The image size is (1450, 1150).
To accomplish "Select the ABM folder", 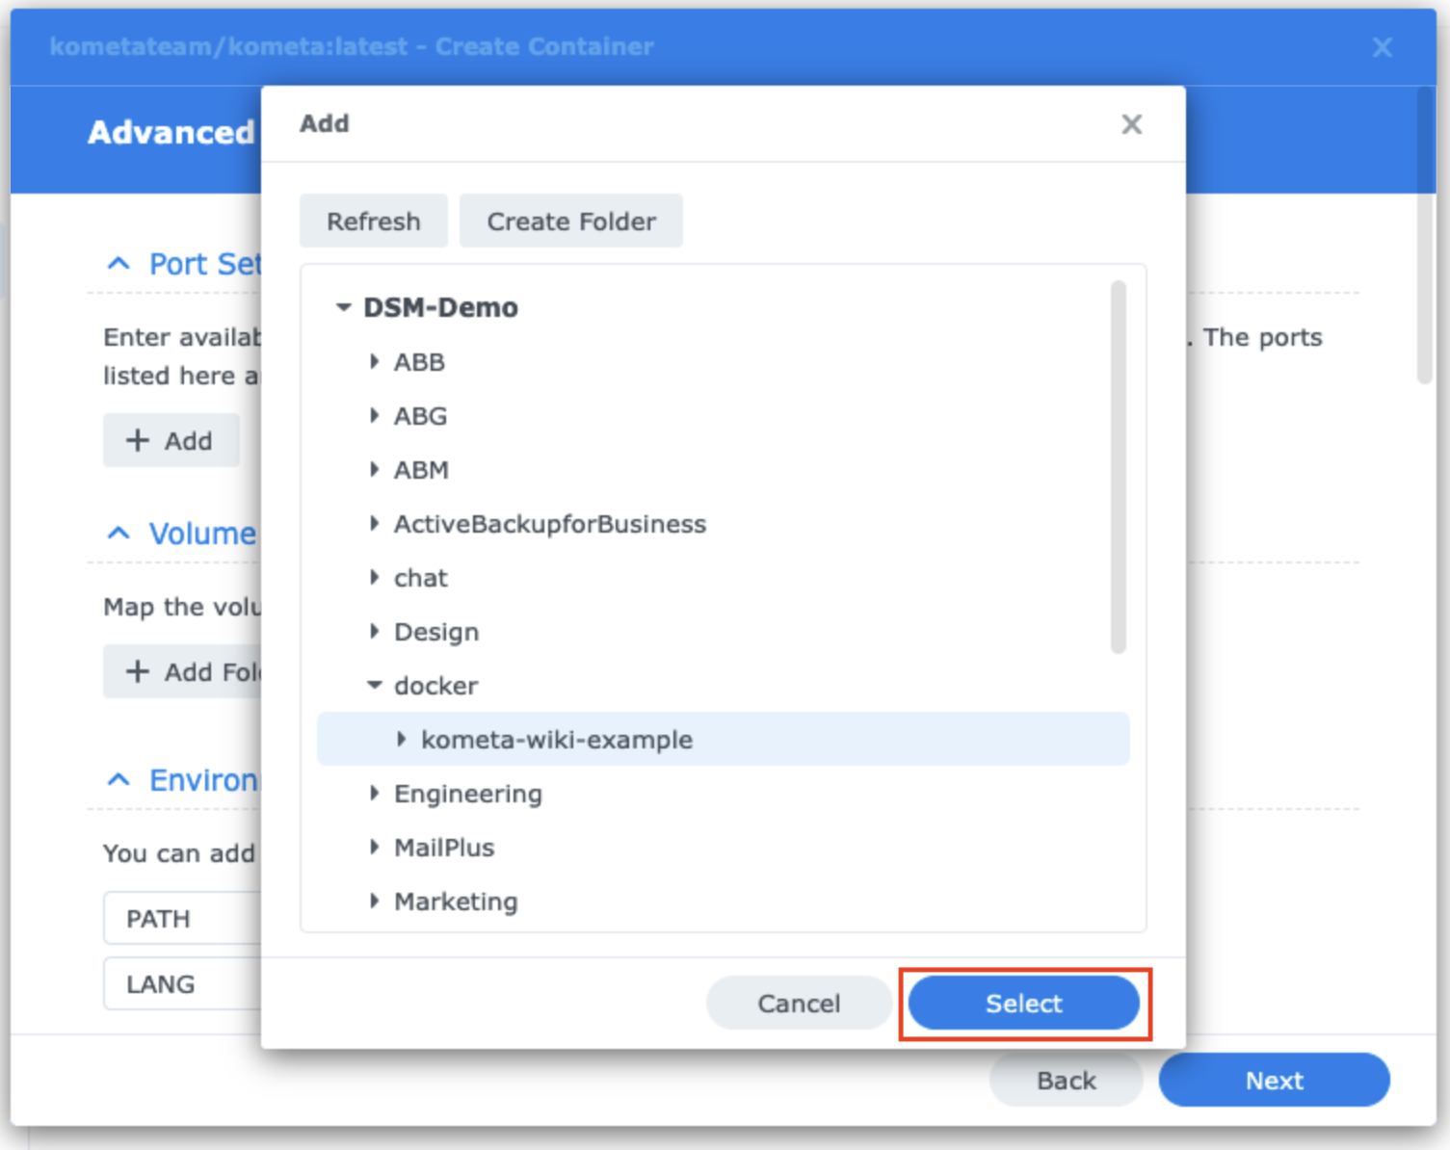I will (421, 470).
